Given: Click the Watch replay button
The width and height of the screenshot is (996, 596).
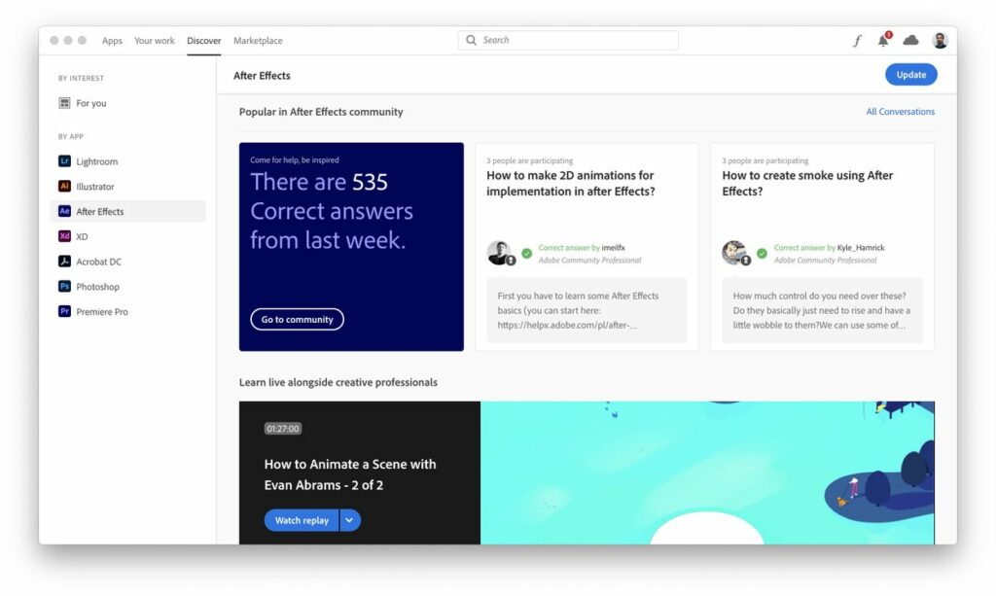Looking at the screenshot, I should 302,520.
